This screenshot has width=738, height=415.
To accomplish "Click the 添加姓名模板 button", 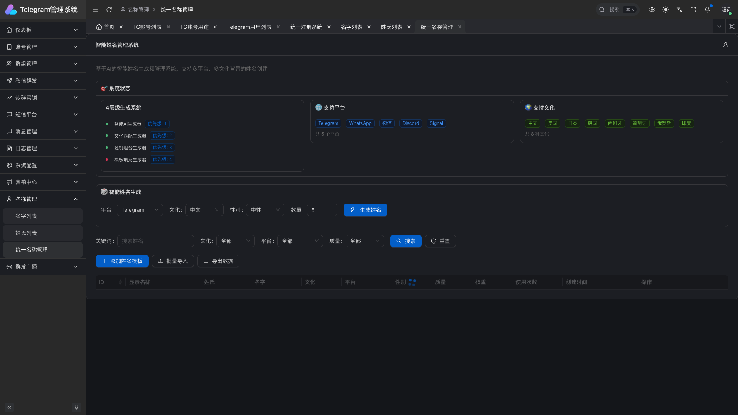I will pyautogui.click(x=122, y=261).
